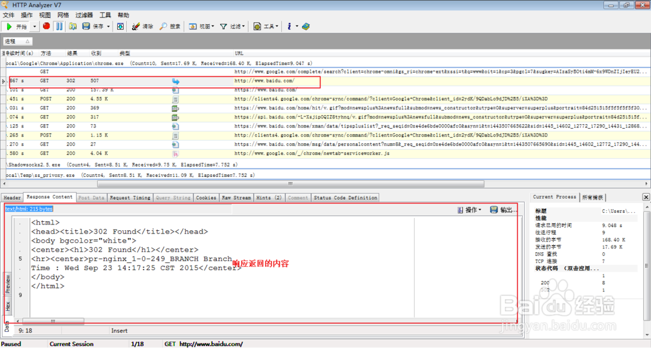651x348 pixels.
Task: Click the auto-scroll down-arrow icon
Action: (x=120, y=27)
